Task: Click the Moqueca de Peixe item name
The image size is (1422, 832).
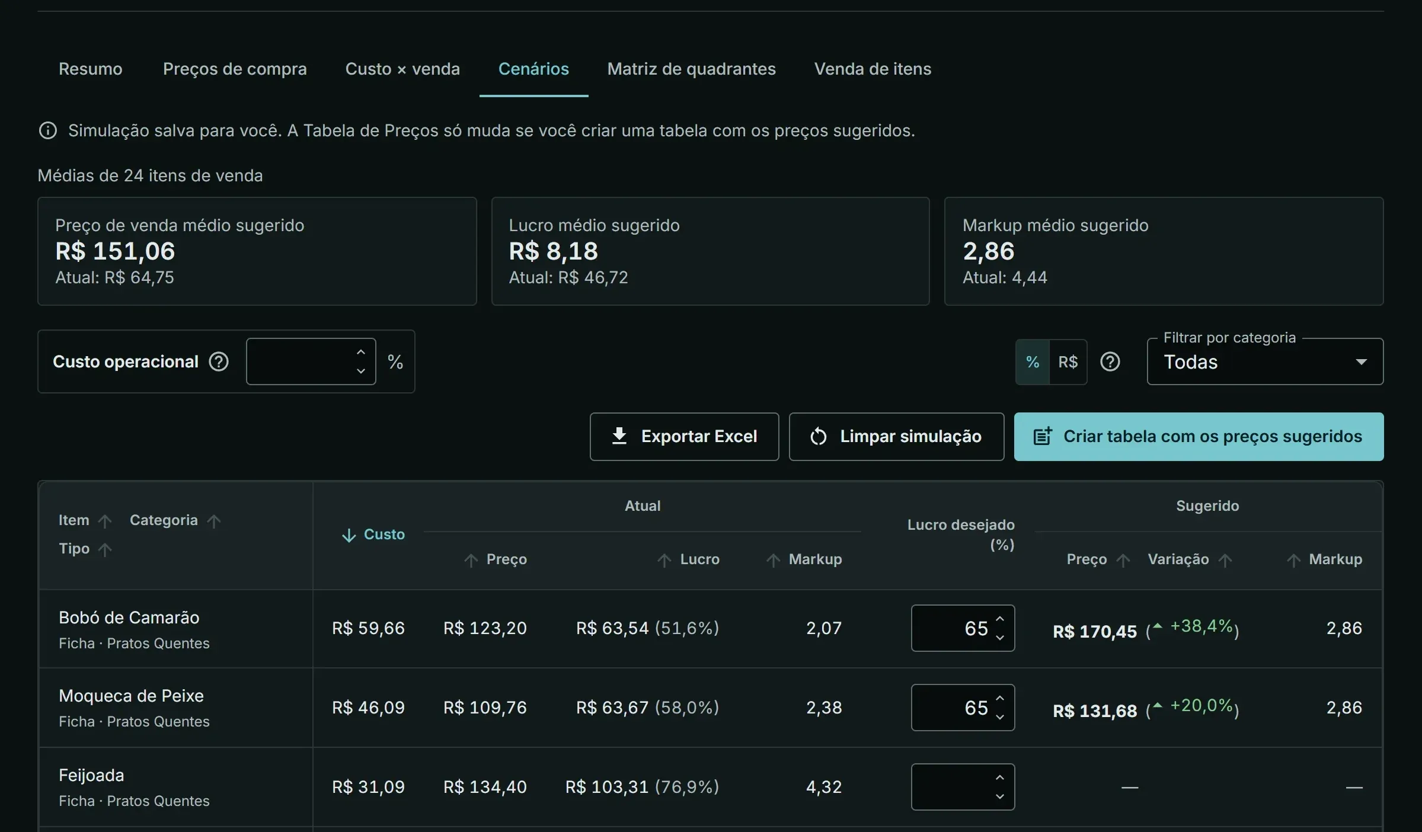Action: tap(131, 696)
